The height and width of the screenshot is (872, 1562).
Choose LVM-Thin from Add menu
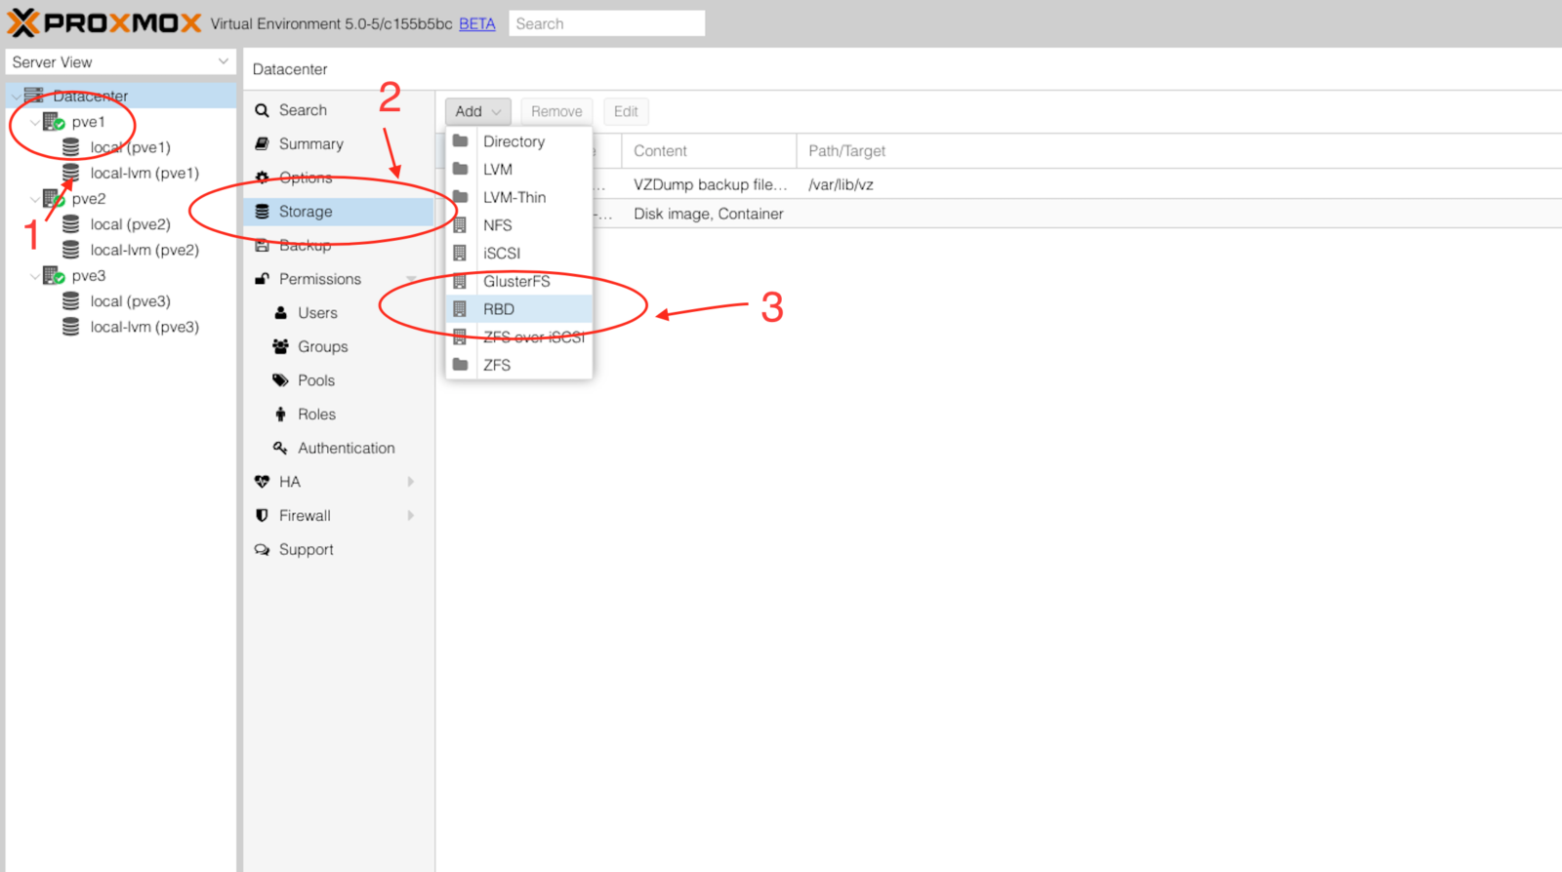tap(519, 197)
